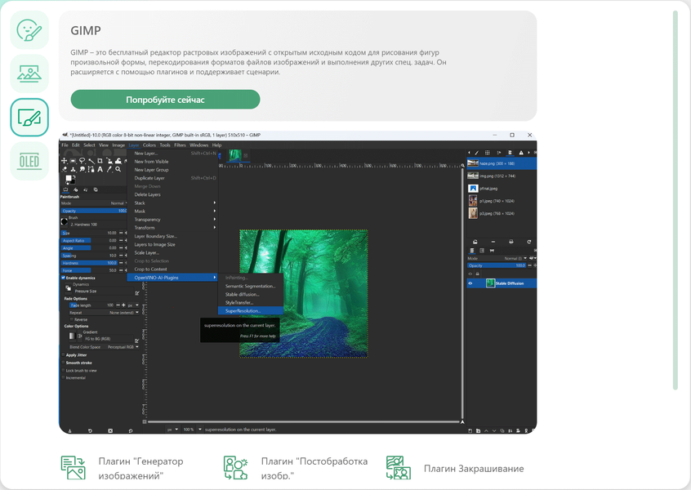This screenshot has width=691, height=490.
Task: Select the haze.png image thumbnail
Action: (473, 163)
